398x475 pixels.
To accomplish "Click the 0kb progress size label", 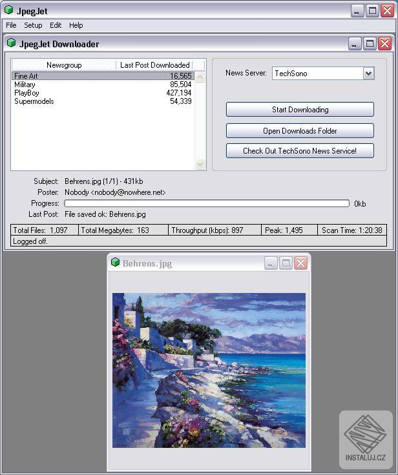I will (360, 203).
